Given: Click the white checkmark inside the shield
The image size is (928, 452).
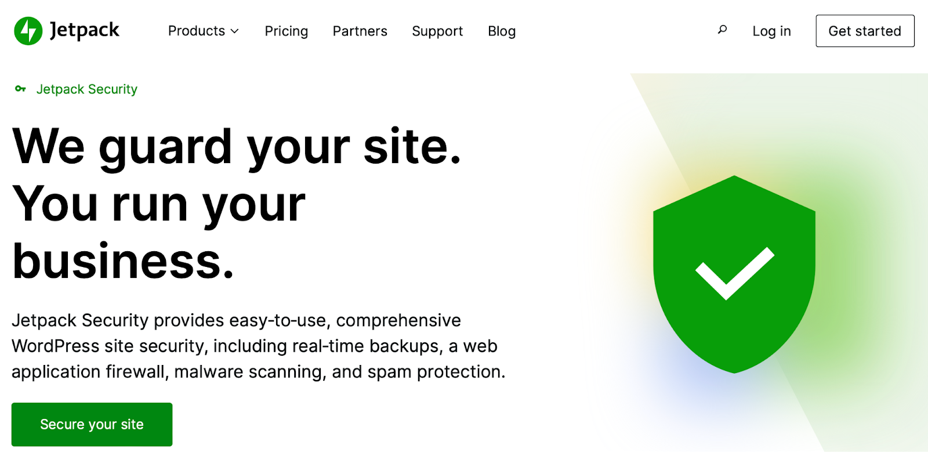Looking at the screenshot, I should (x=734, y=273).
